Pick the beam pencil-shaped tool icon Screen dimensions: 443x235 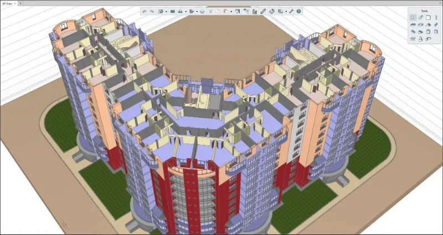pyautogui.click(x=436, y=25)
